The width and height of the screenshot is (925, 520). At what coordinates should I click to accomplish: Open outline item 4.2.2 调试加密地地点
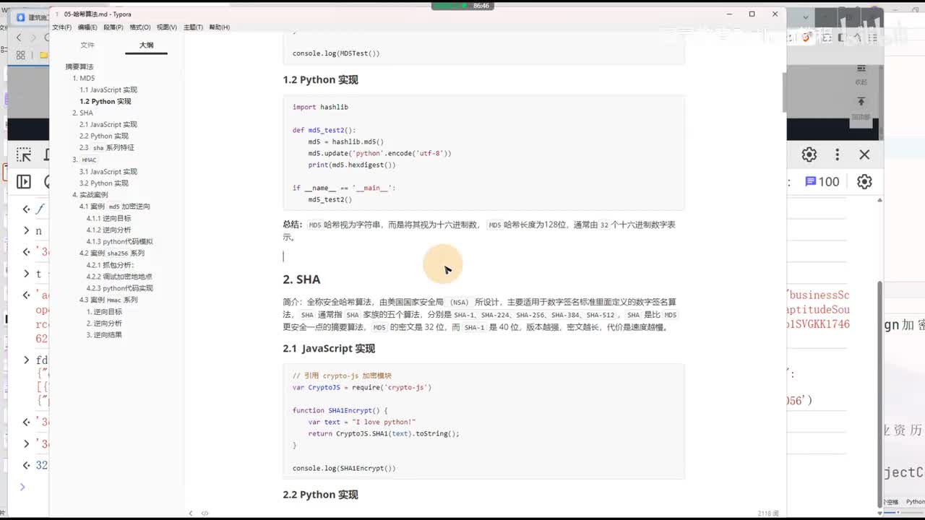pos(119,277)
